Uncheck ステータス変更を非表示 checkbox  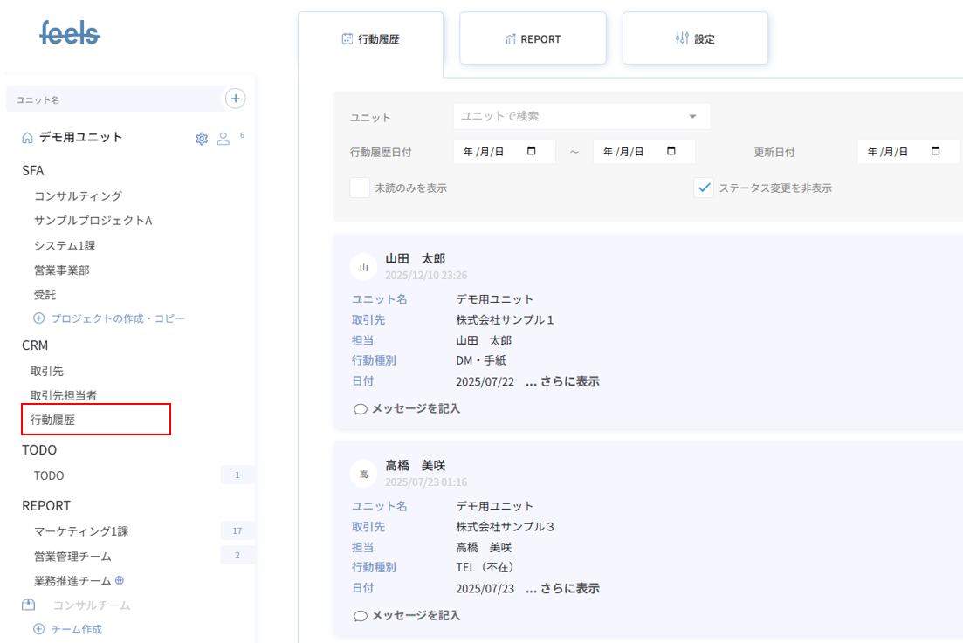point(704,188)
